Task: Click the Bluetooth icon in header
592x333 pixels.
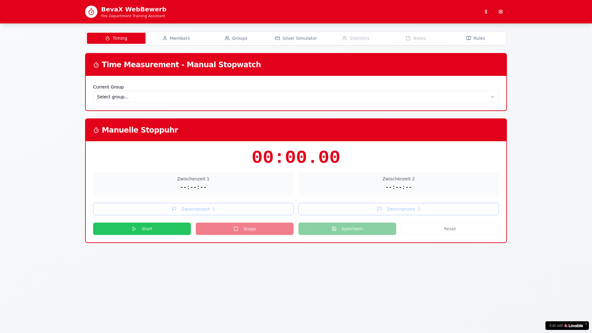Action: pos(486,12)
